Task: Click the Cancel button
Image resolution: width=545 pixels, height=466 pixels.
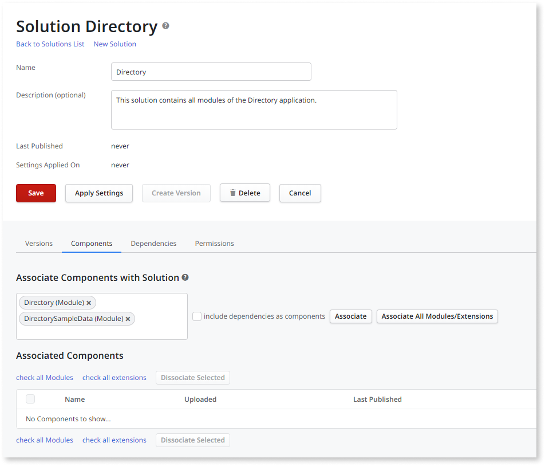Action: pyautogui.click(x=300, y=193)
